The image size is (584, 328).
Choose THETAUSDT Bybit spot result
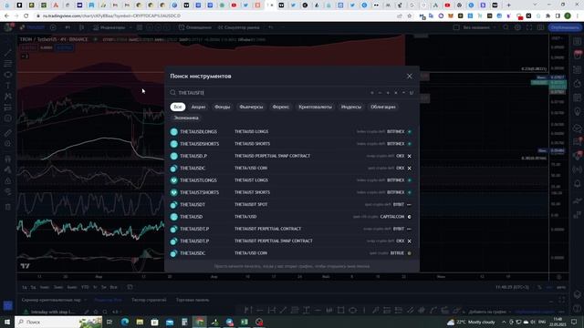coord(292,204)
